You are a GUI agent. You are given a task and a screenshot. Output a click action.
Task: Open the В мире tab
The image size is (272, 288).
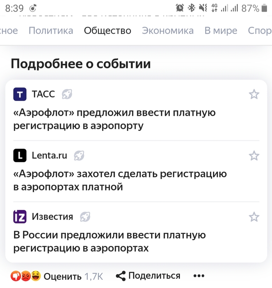pos(221,31)
